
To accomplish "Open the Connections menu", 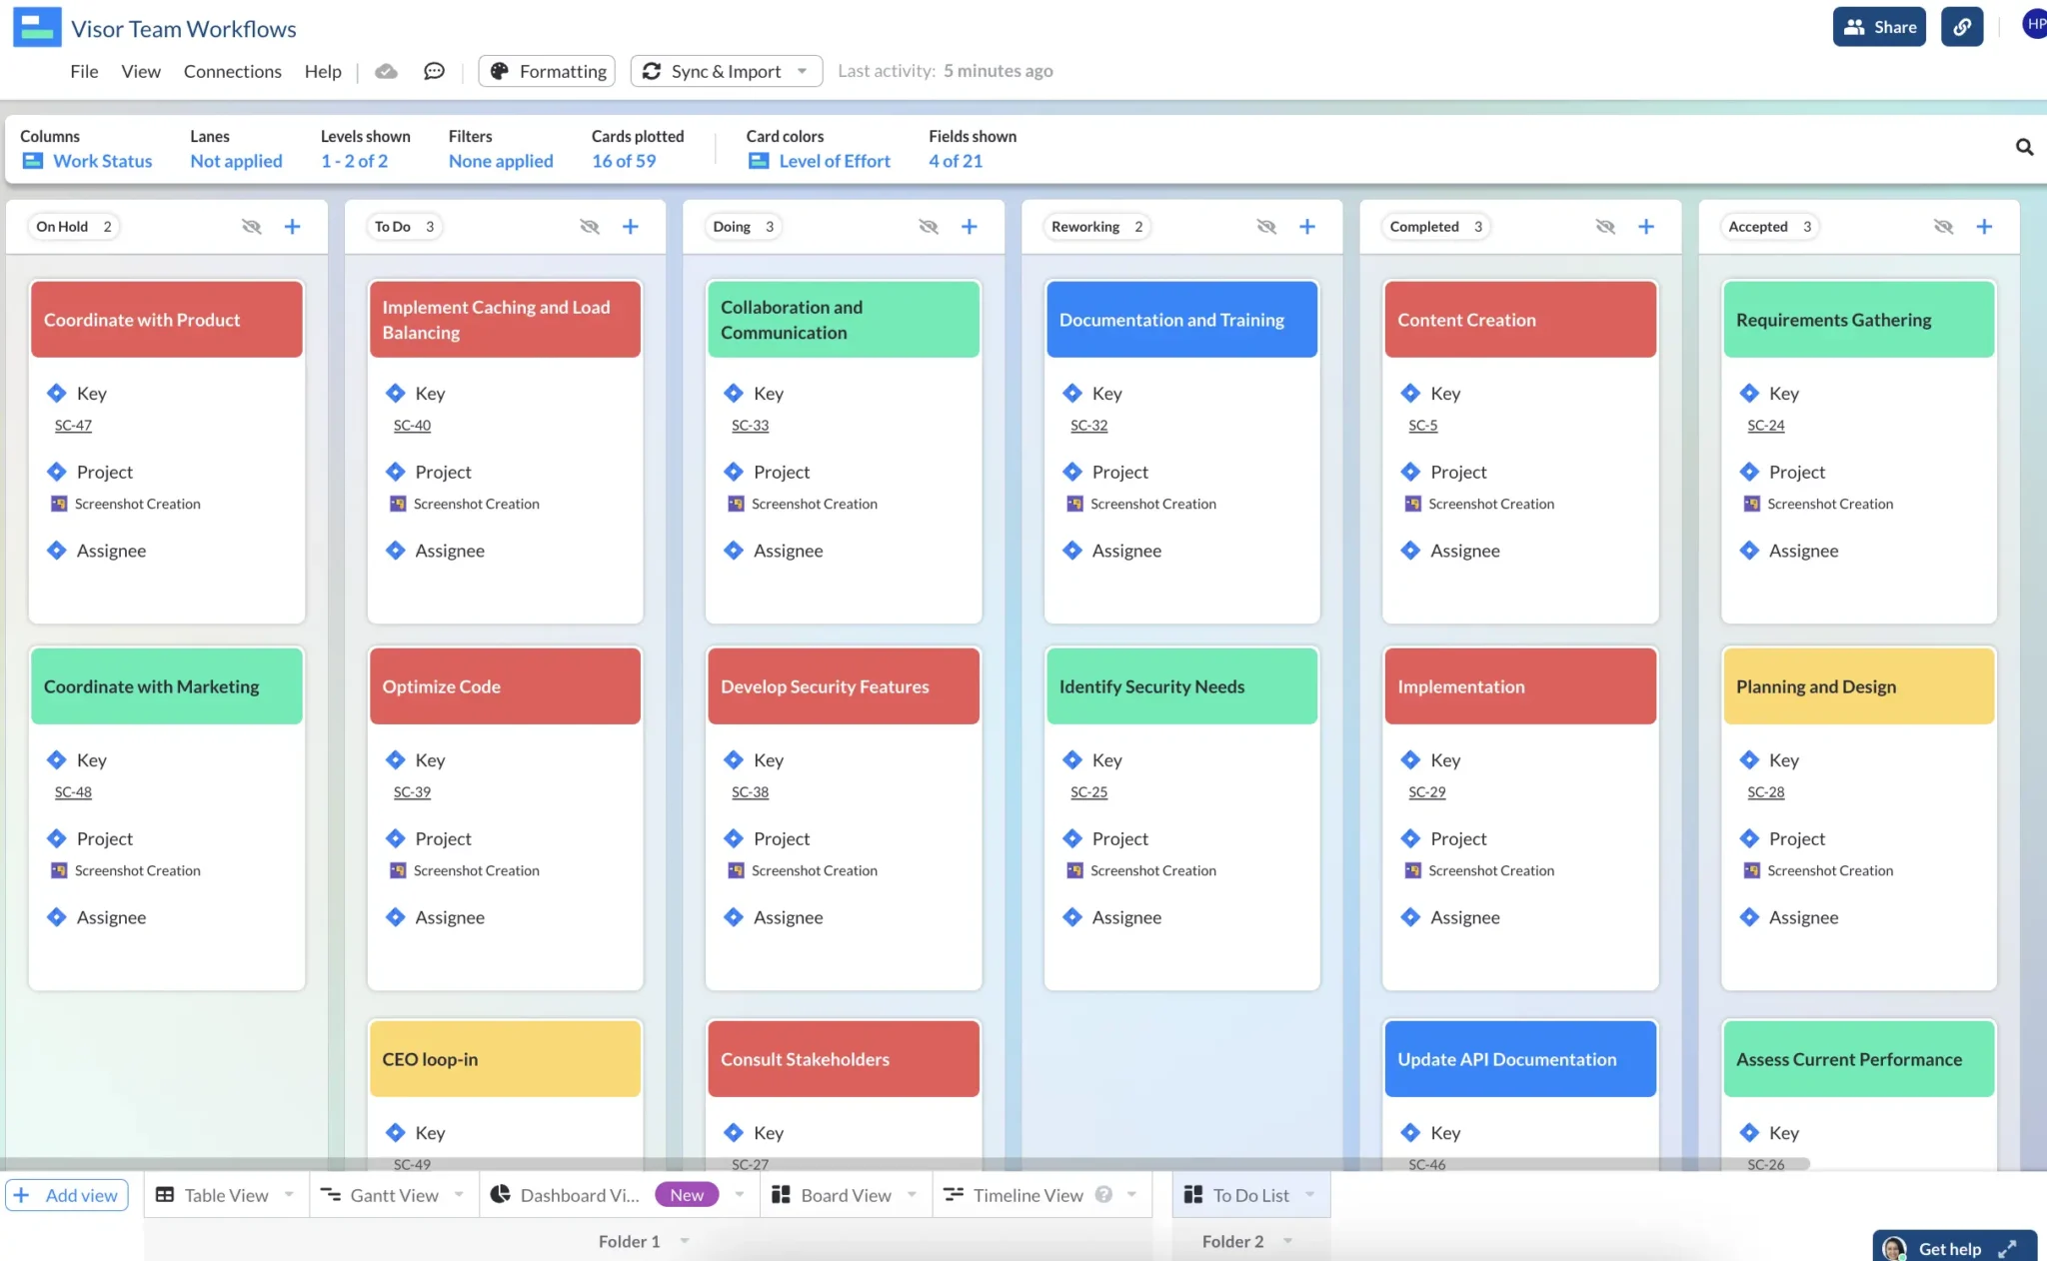I will click(x=232, y=71).
